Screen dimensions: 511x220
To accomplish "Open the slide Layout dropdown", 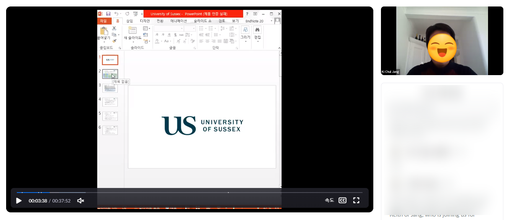I will (146, 29).
